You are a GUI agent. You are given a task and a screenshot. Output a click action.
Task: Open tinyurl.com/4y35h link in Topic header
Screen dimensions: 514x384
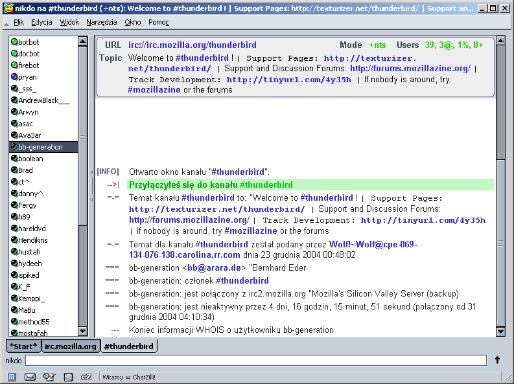[x=289, y=80]
